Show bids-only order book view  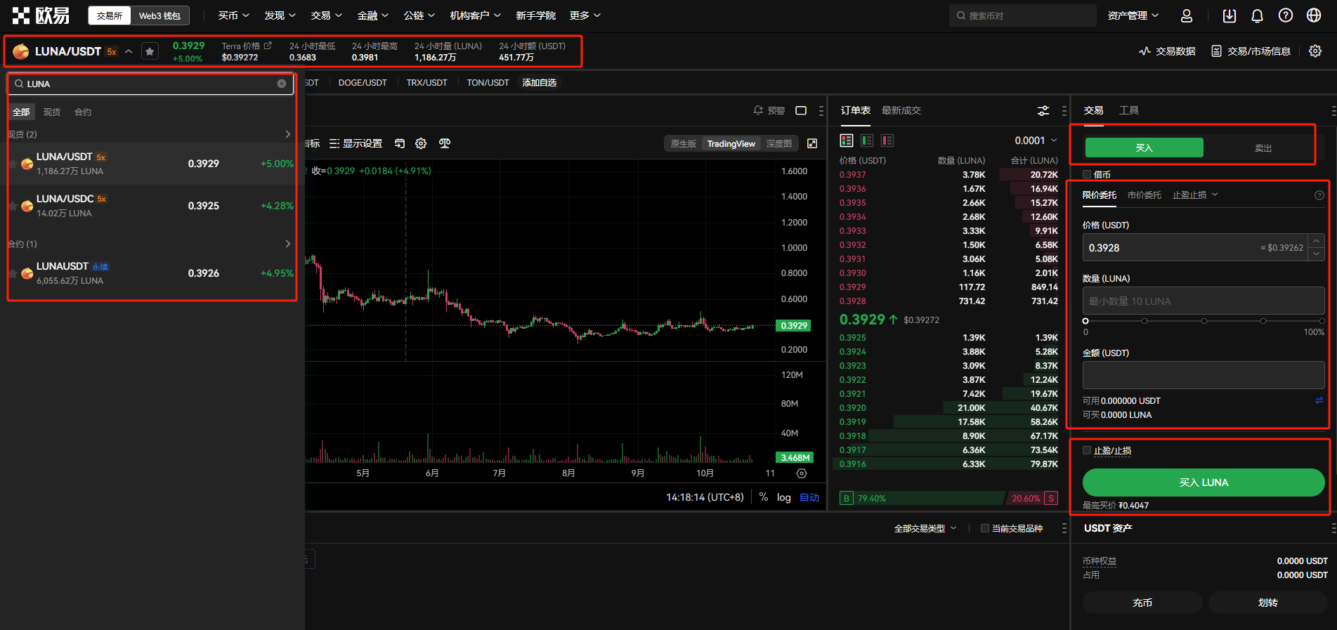pos(867,140)
